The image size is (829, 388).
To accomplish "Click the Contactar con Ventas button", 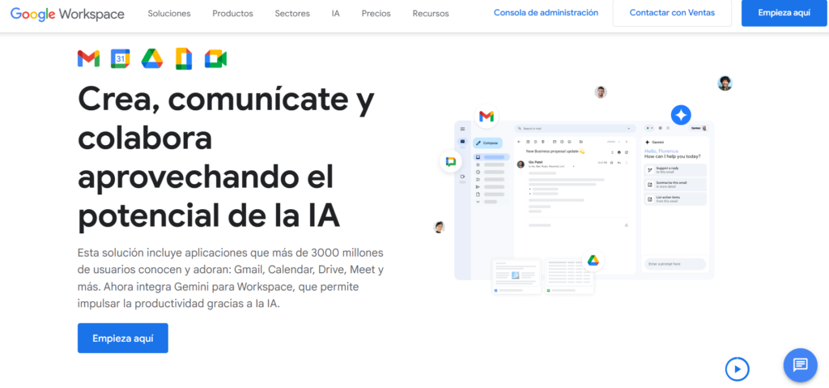I will pyautogui.click(x=672, y=13).
